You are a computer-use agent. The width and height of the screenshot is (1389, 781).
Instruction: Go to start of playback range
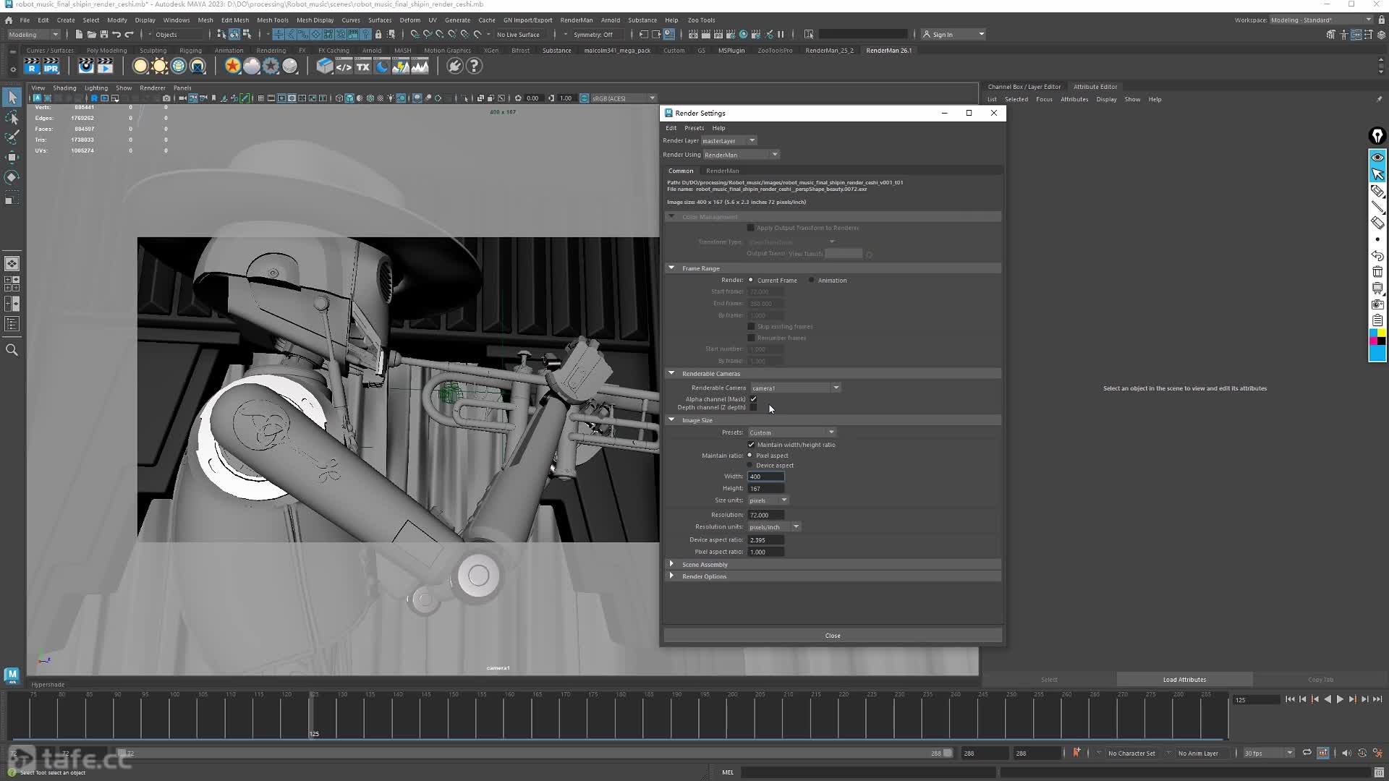click(1290, 699)
